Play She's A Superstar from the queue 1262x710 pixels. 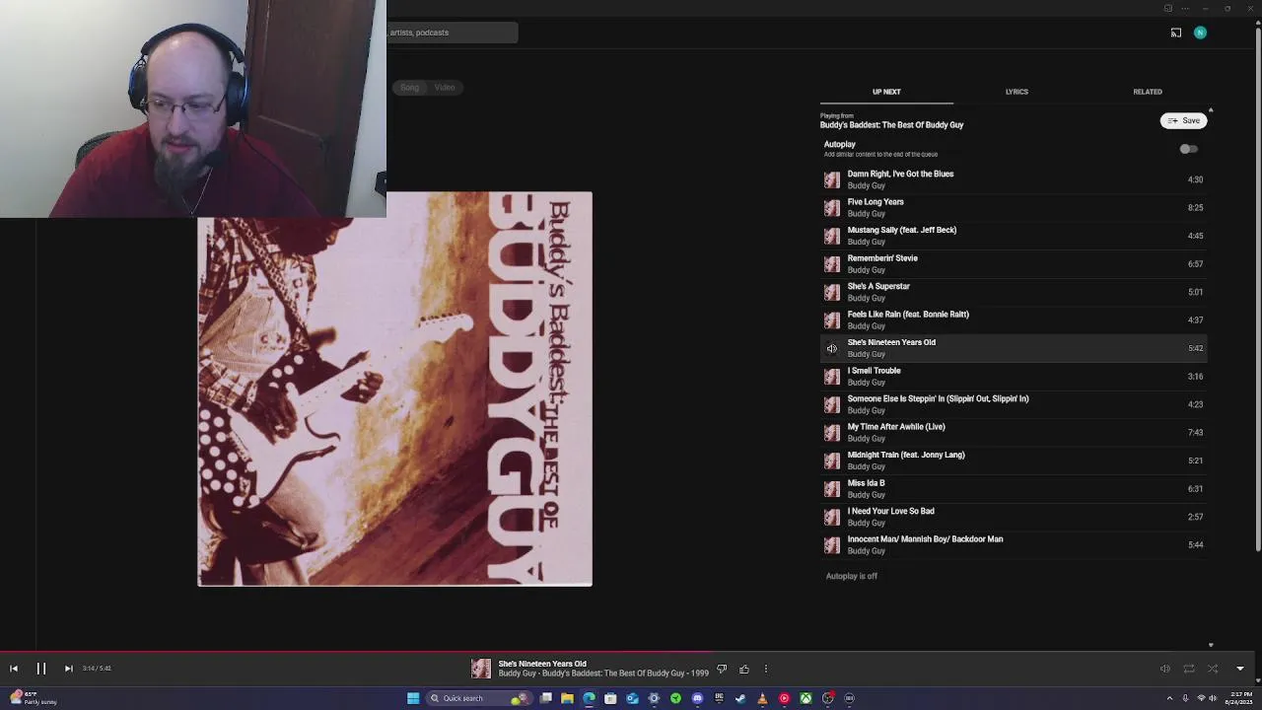click(1014, 292)
